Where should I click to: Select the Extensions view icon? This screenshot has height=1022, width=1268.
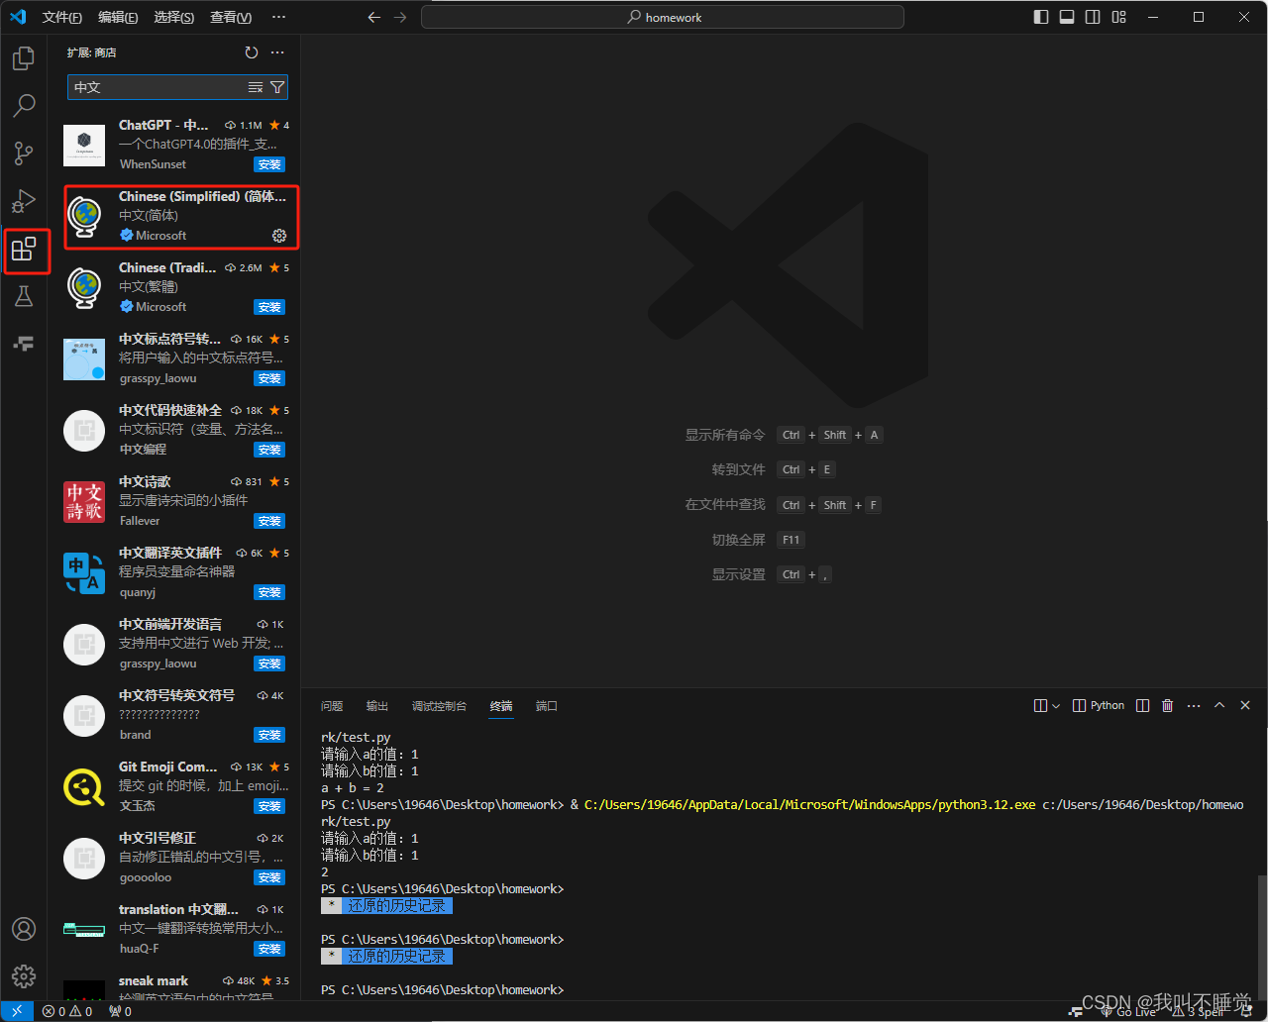tap(24, 249)
